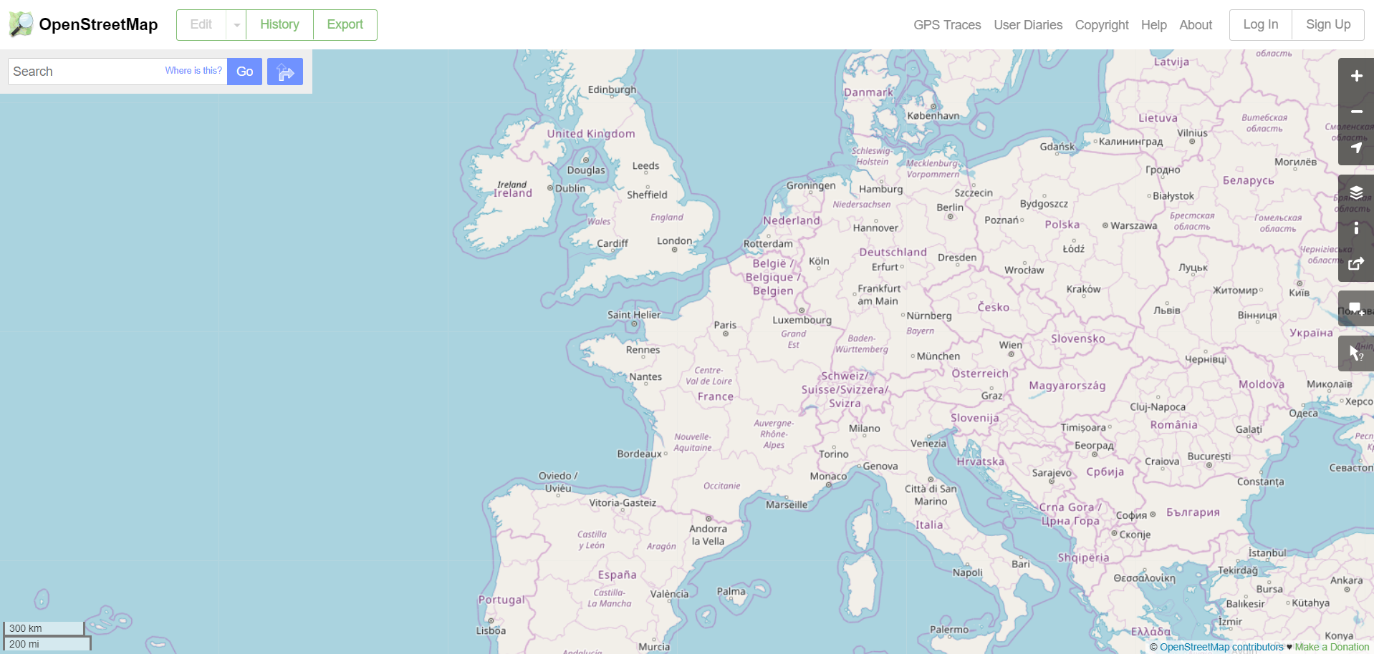Click the Vilnius label on the map
Viewport: 1374px width, 654px height.
[1193, 133]
